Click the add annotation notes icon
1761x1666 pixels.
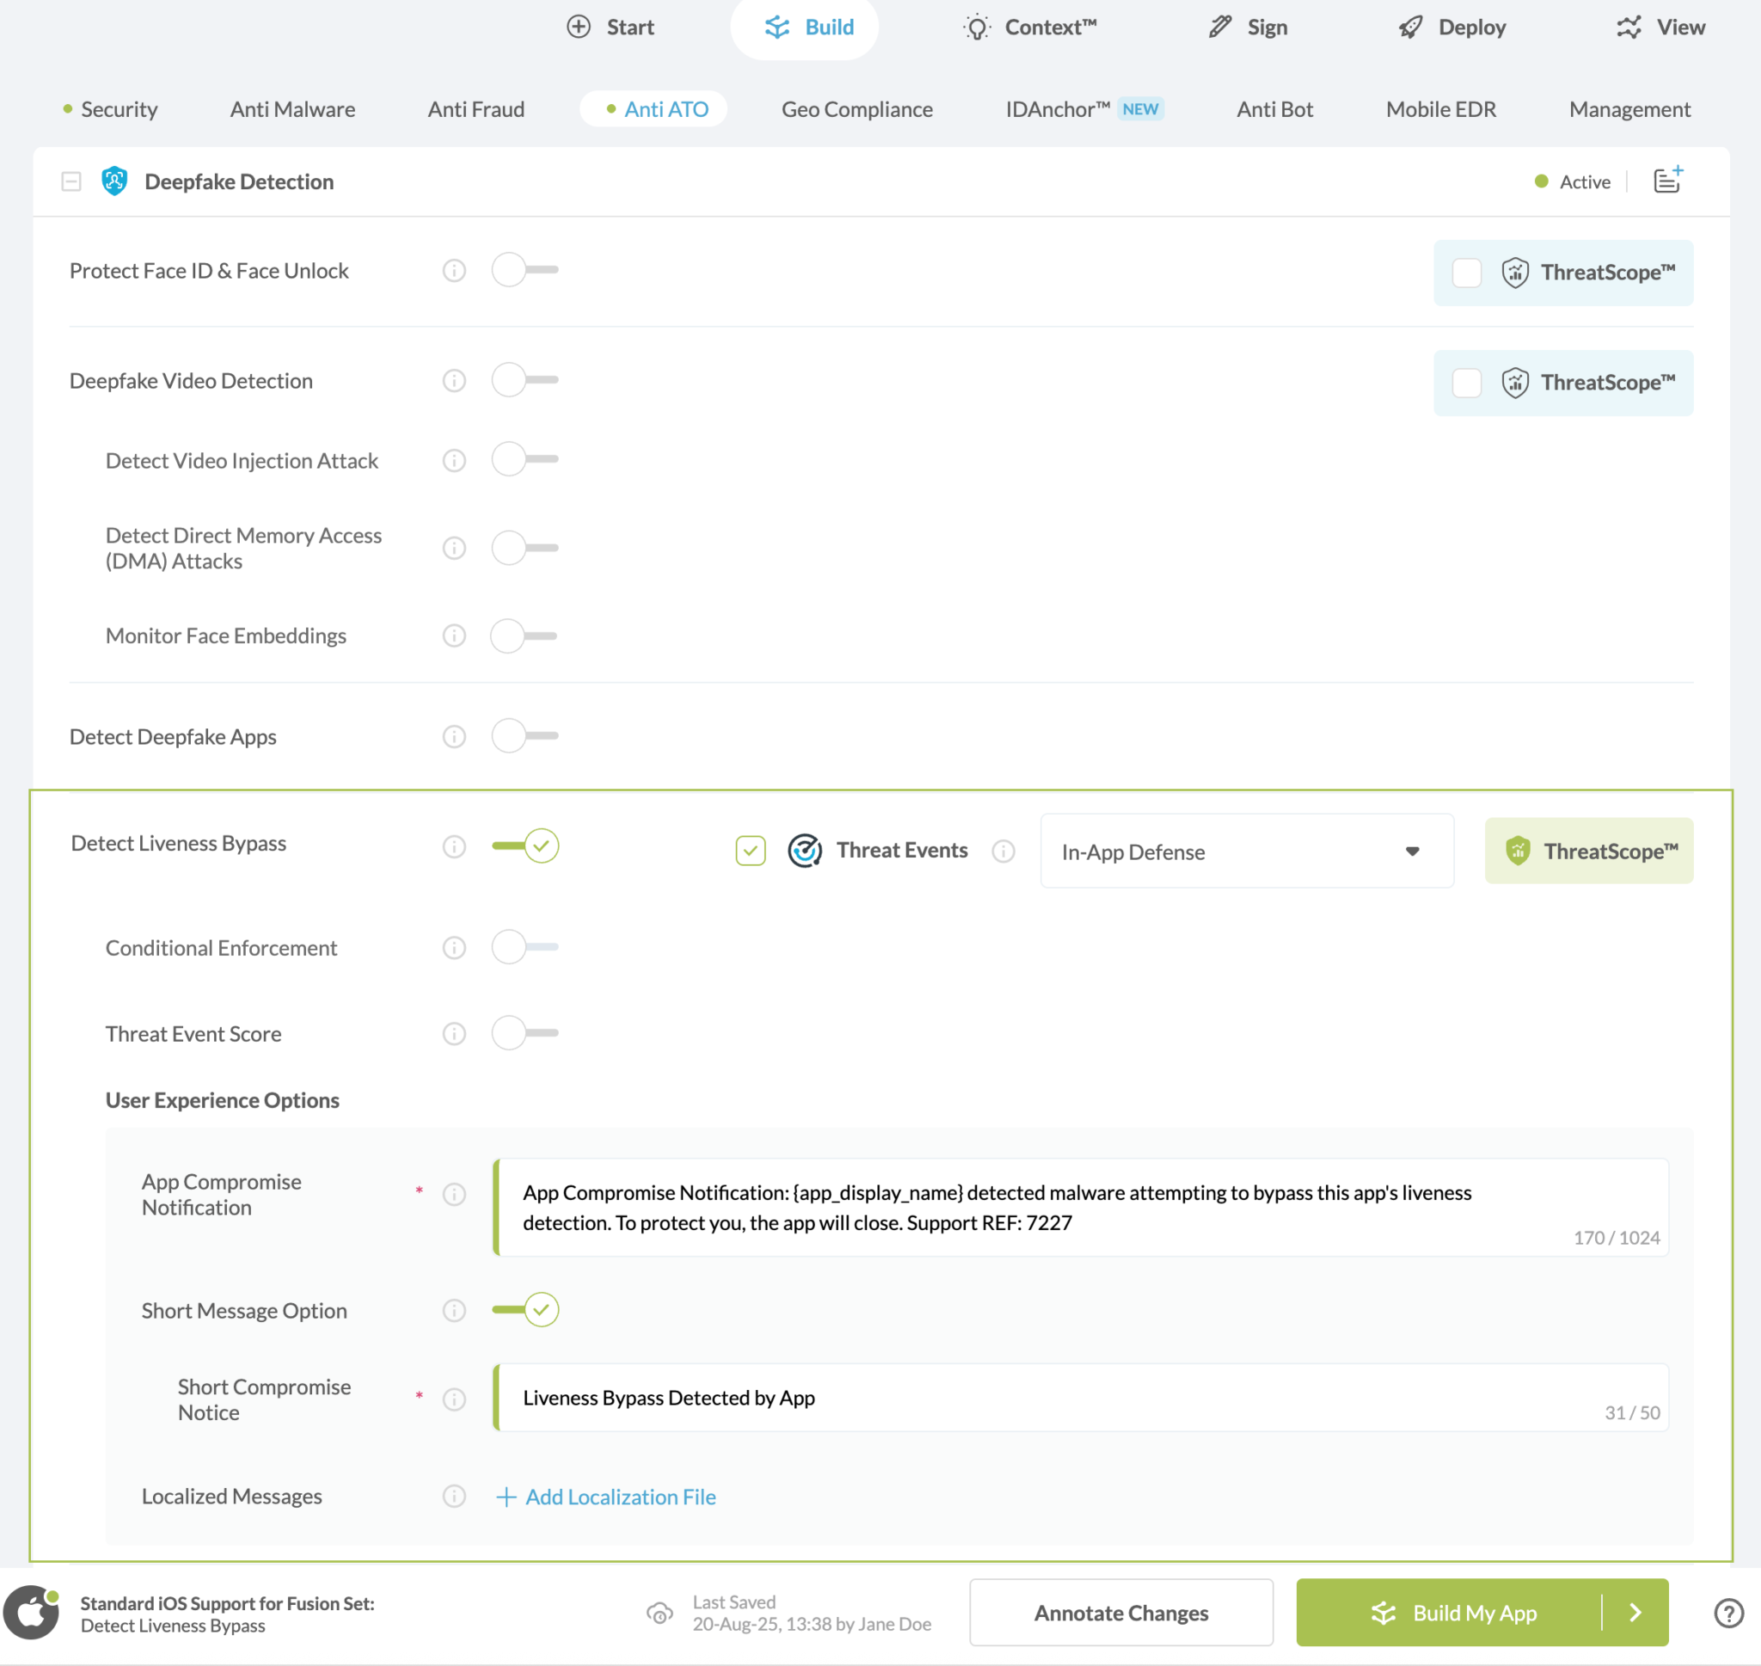1667,181
